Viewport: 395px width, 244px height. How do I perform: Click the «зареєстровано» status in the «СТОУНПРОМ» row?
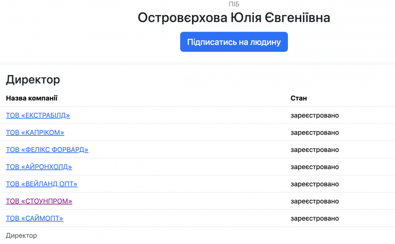(x=314, y=201)
